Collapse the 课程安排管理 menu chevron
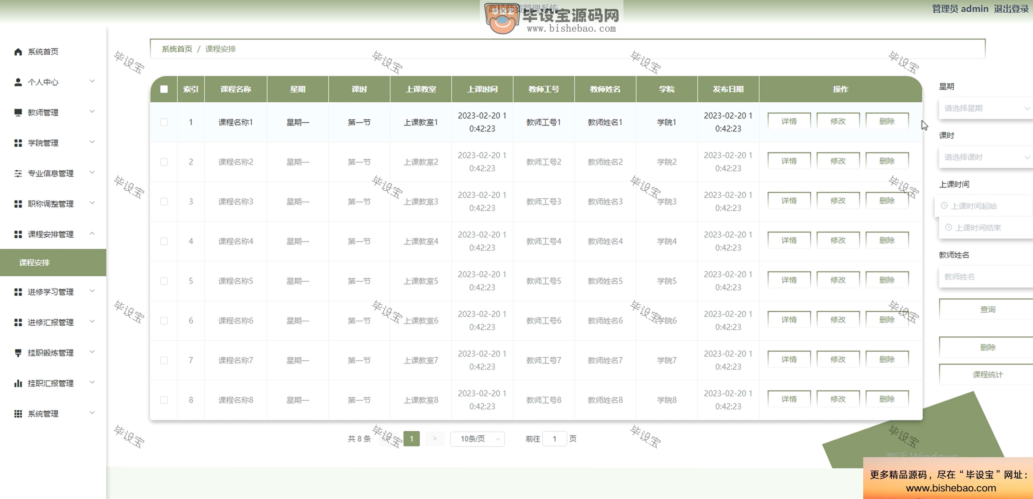This screenshot has width=1033, height=499. pos(92,233)
